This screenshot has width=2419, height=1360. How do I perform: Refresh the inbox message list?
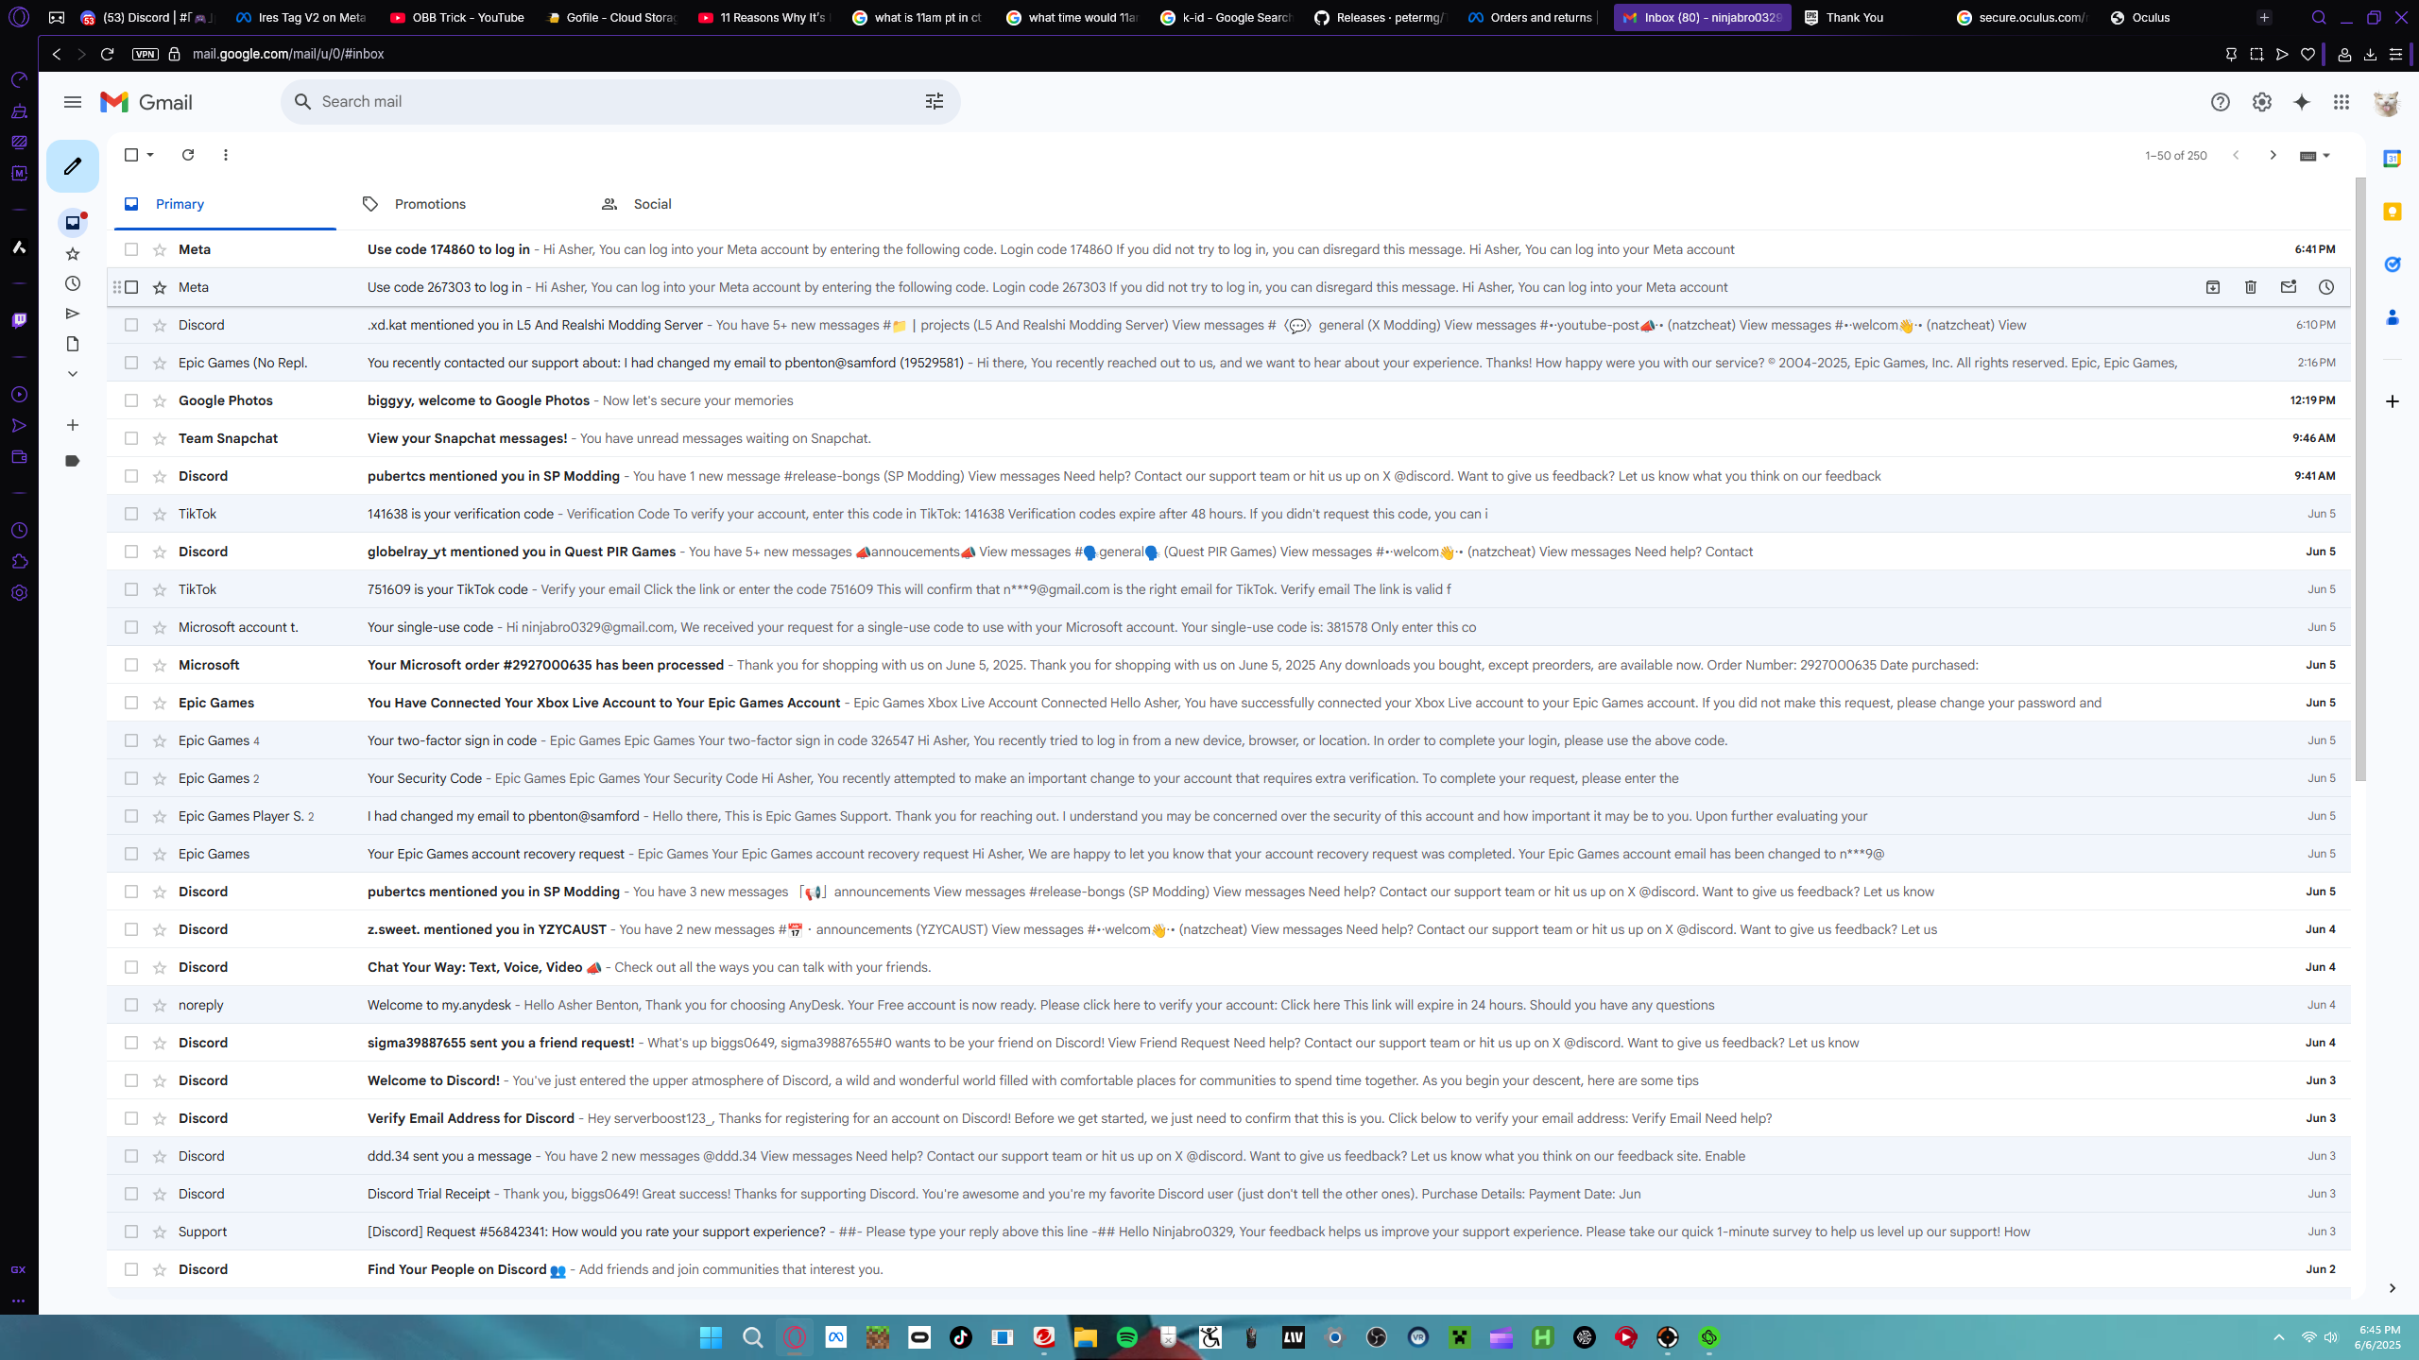(188, 155)
